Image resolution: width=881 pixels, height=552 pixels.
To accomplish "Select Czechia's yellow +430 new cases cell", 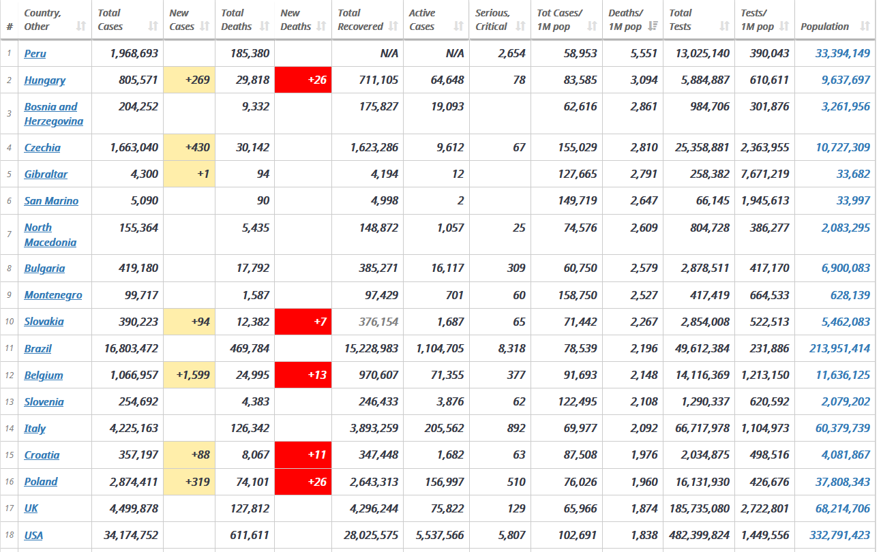I will [x=189, y=147].
